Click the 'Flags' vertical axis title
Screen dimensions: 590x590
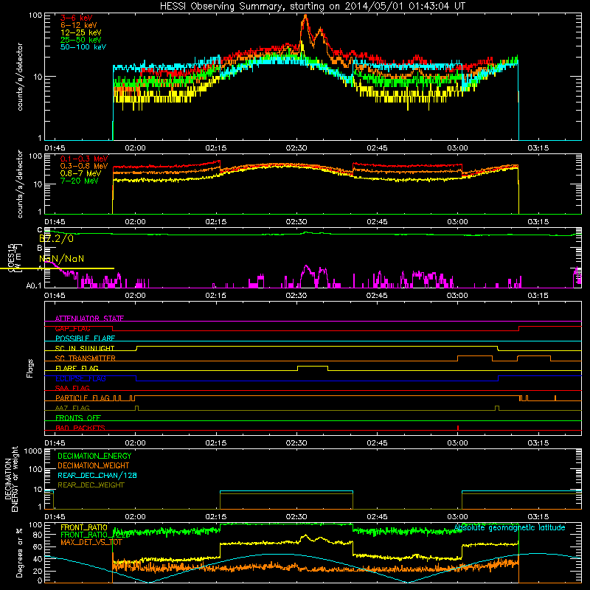30,368
